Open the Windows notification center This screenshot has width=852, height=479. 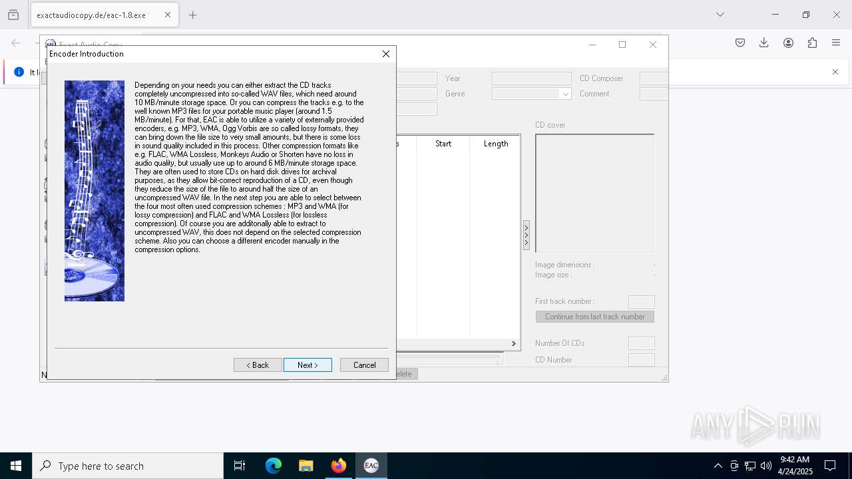click(830, 466)
